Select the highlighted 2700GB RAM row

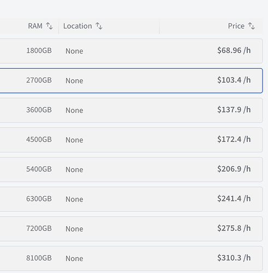131,81
